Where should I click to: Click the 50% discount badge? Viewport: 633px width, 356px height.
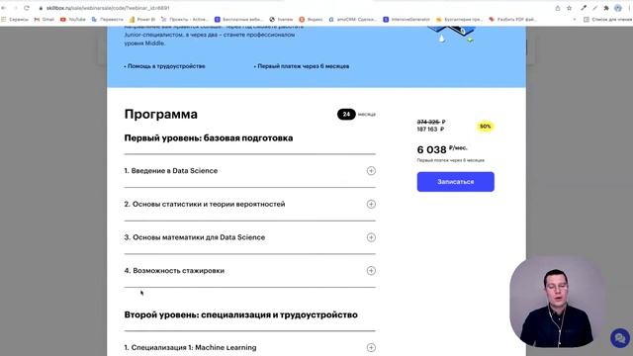coord(485,127)
